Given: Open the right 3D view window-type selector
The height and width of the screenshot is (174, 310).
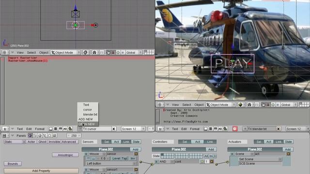Looking at the screenshot, I should coord(160,104).
